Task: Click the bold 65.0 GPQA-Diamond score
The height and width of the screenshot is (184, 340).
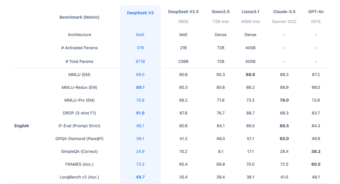Action: point(284,139)
